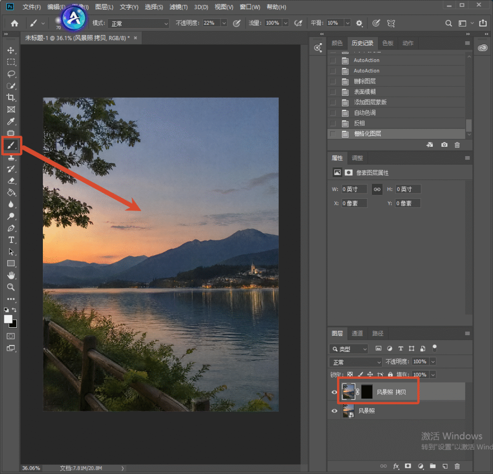Open the home screen button

pos(14,23)
